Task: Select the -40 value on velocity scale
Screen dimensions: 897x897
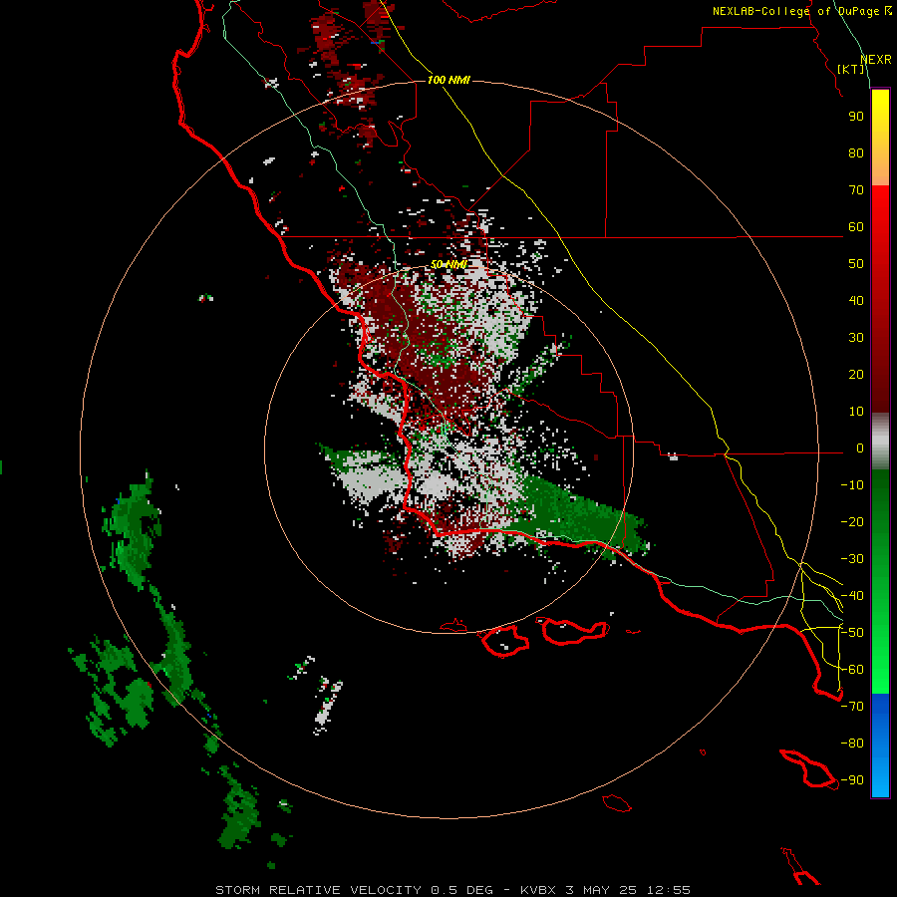Action: [x=852, y=596]
